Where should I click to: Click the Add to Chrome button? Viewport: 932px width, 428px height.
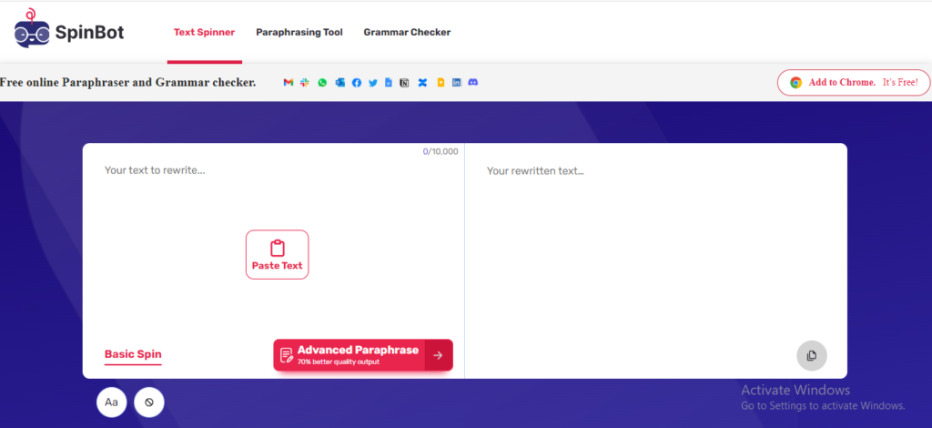pyautogui.click(x=854, y=83)
